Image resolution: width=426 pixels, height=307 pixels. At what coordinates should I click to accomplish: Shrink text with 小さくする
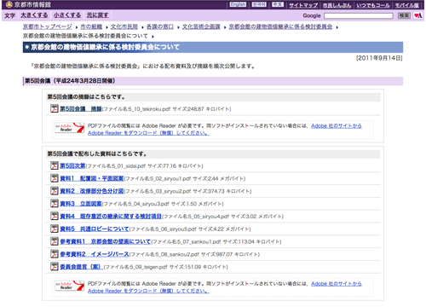point(67,15)
